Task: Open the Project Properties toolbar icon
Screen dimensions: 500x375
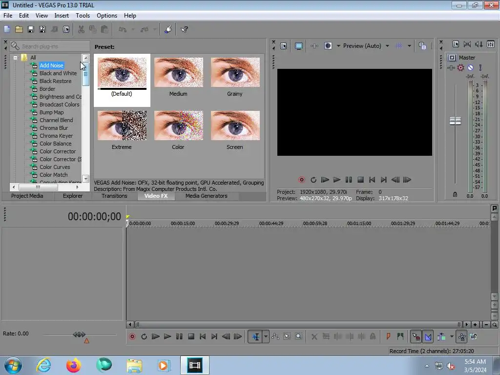Action: click(x=66, y=29)
